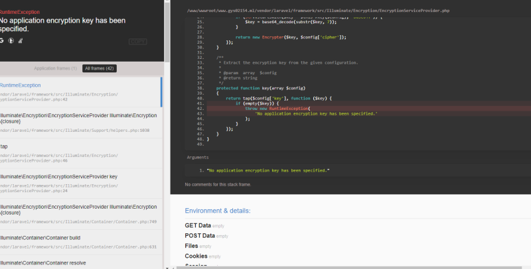531x269 pixels.
Task: Click code line 38 protected function key
Action: click(x=261, y=88)
